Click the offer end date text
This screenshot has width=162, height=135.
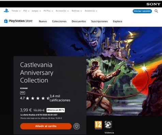tap(39, 115)
